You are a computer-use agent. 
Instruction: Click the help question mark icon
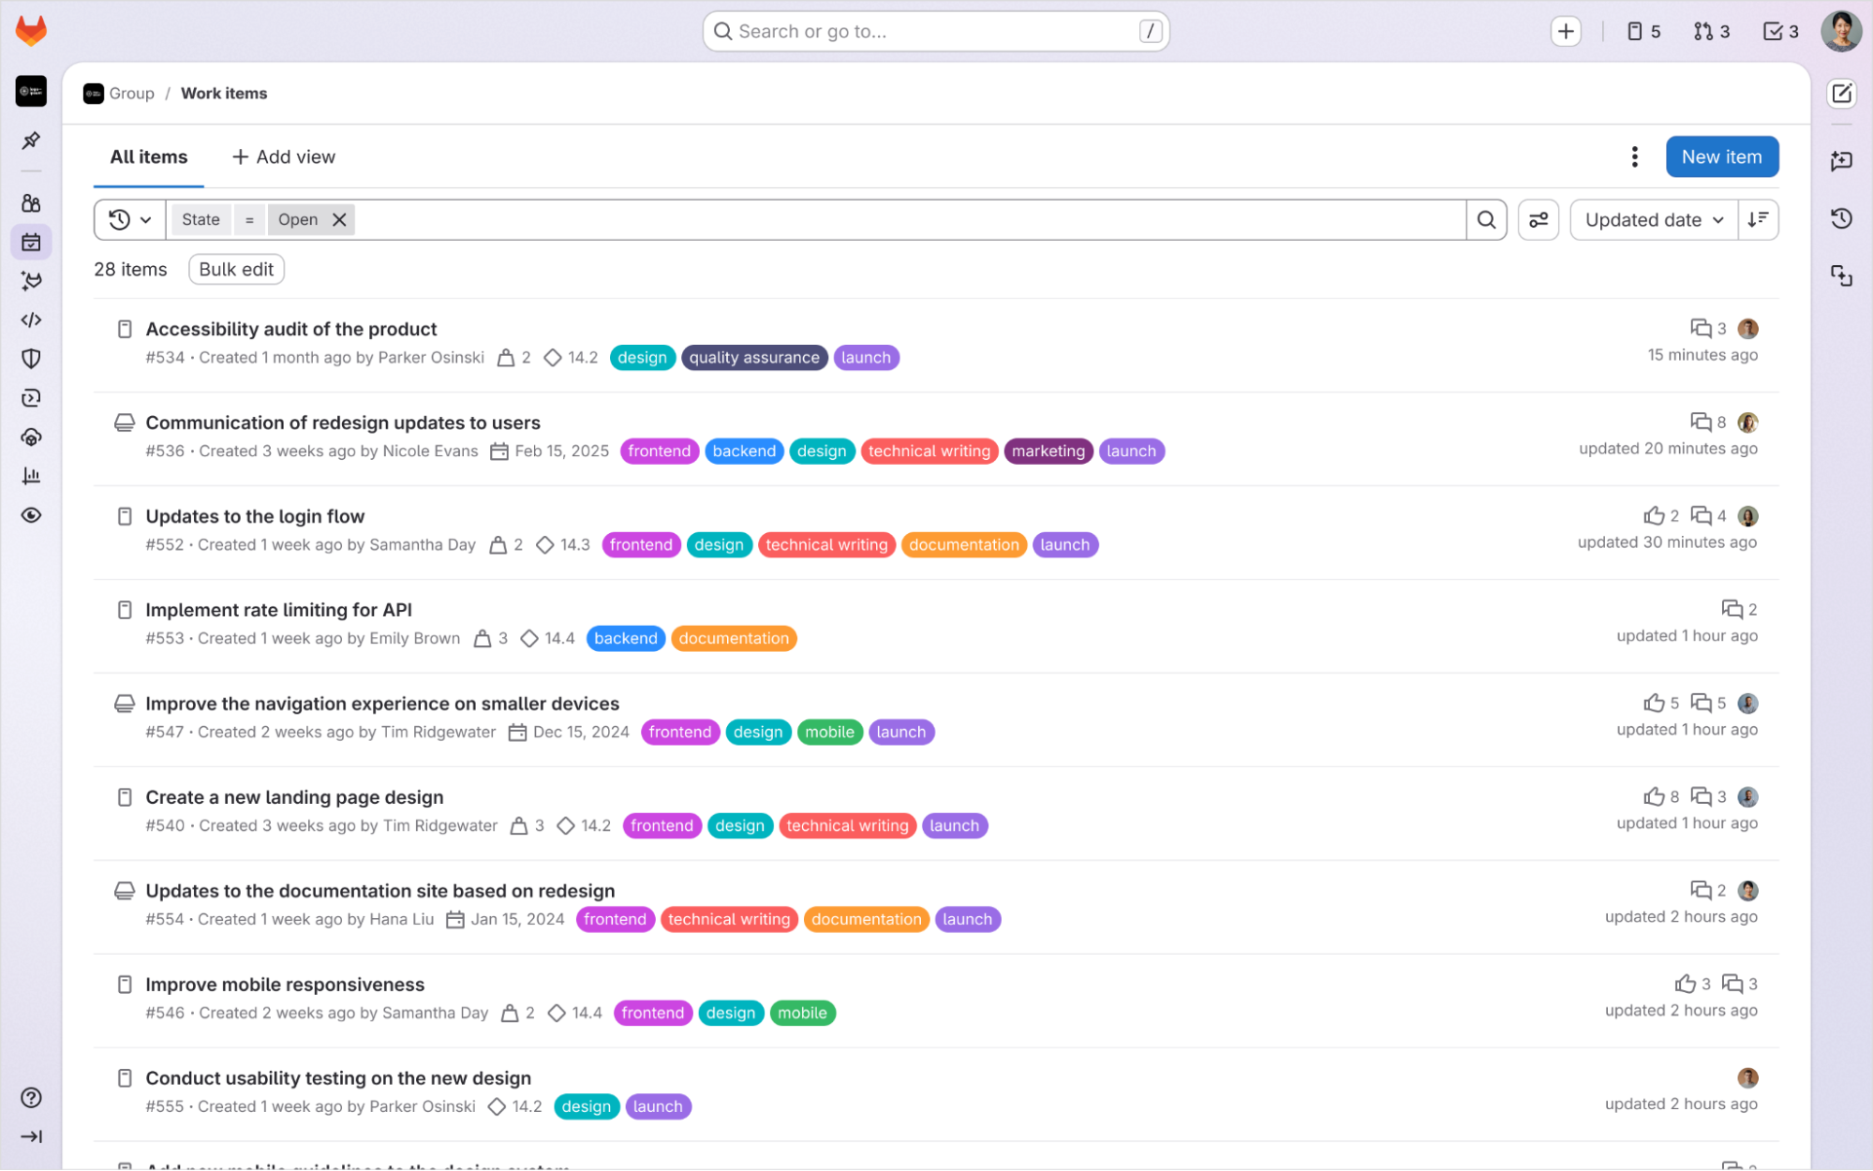[x=31, y=1098]
